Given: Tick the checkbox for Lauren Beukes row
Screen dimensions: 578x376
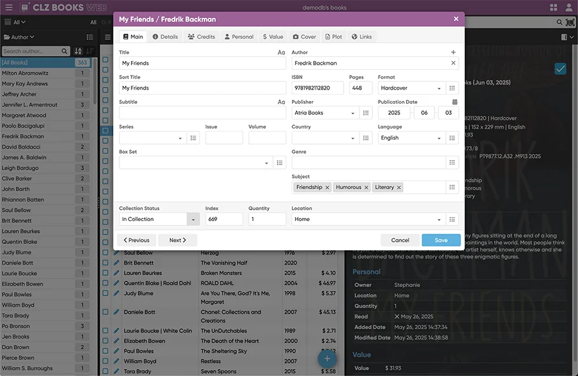Looking at the screenshot, I should click(105, 272).
